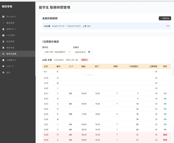The image size is (174, 143).
Task: Open the ダッシュボード sidebar icon
Action: pyautogui.click(x=3, y=17)
